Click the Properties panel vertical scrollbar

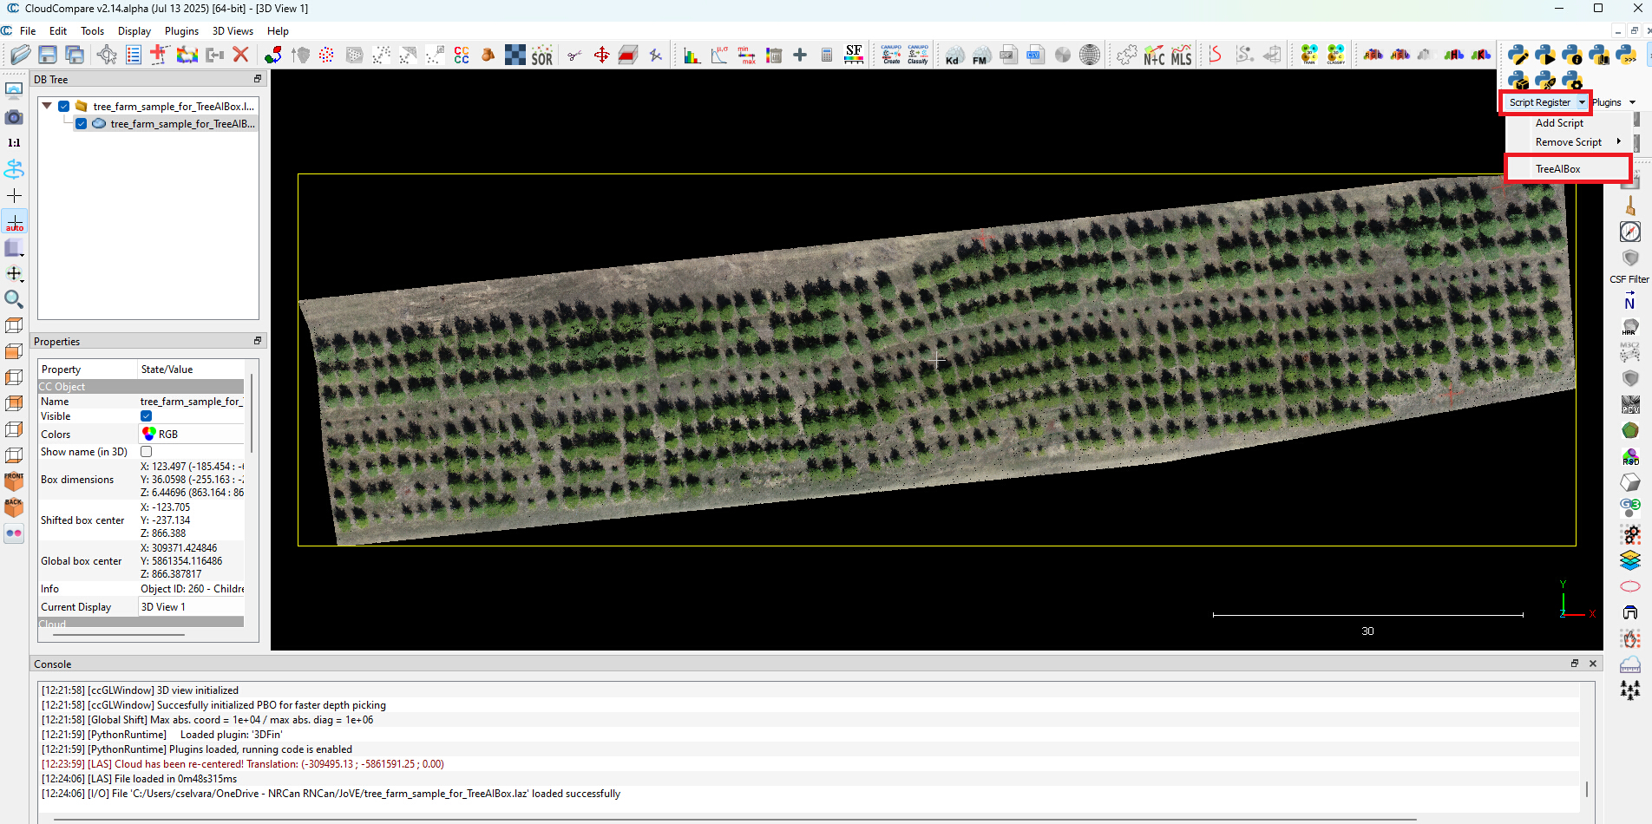point(252,413)
